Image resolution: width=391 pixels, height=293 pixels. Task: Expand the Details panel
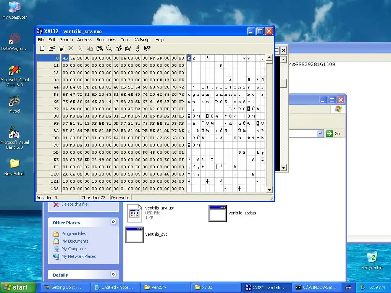[113, 274]
